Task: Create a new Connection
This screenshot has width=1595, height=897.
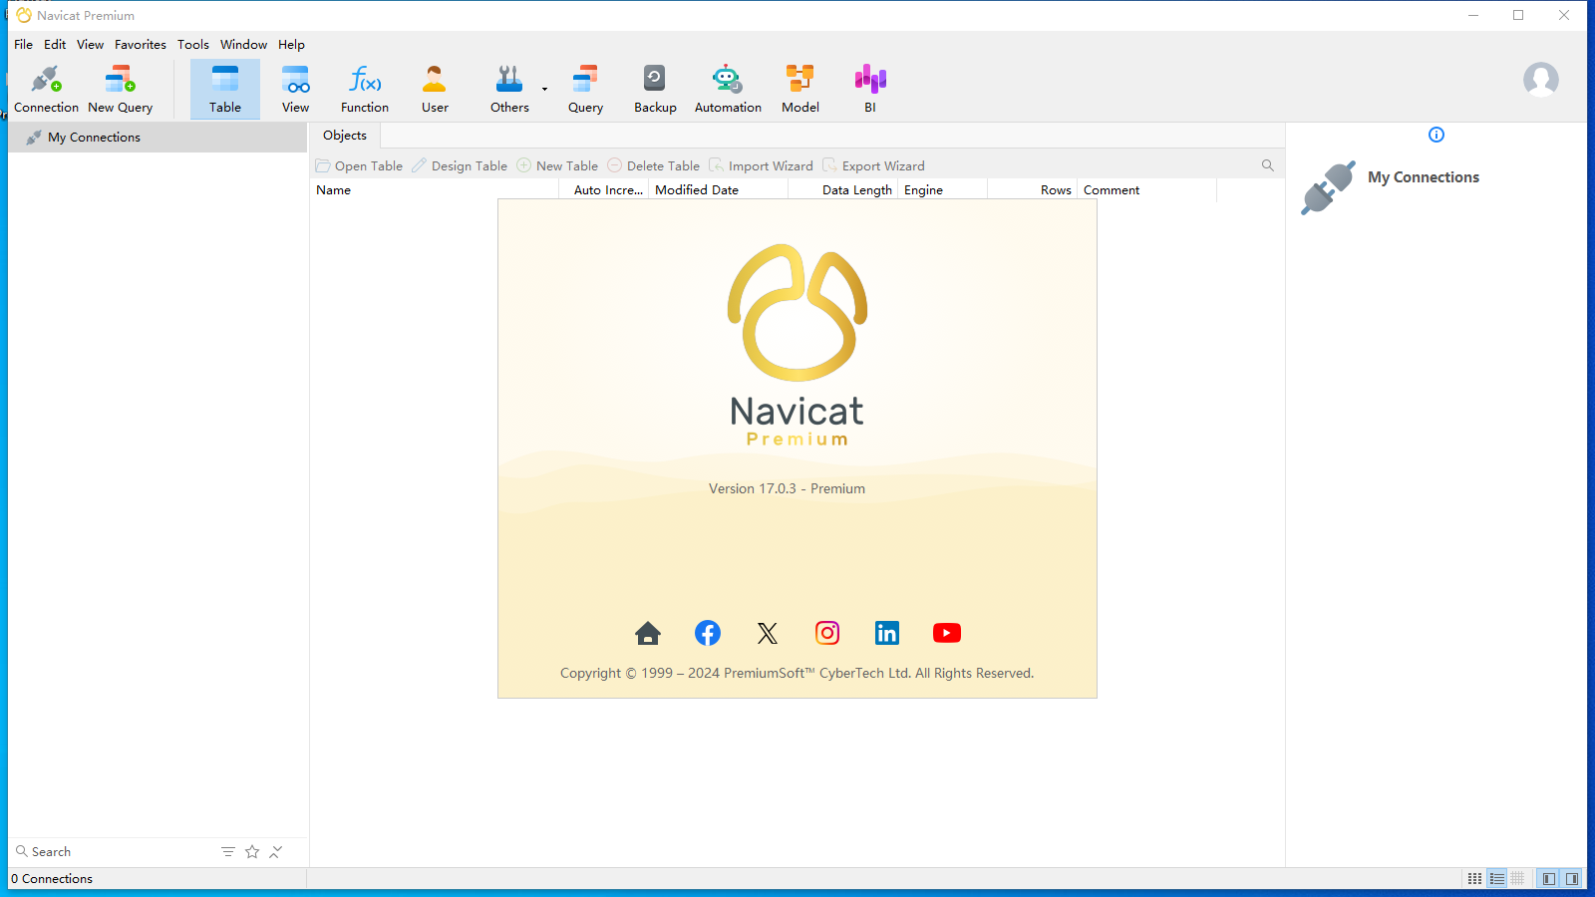Action: click(46, 88)
